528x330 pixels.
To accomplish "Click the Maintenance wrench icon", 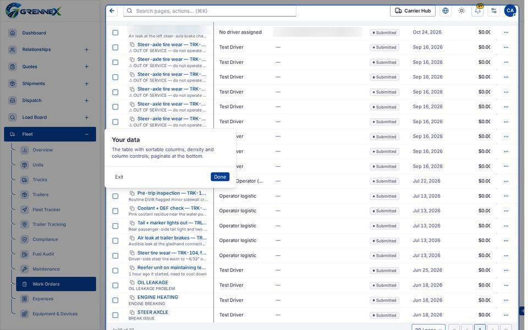I will pos(25,269).
